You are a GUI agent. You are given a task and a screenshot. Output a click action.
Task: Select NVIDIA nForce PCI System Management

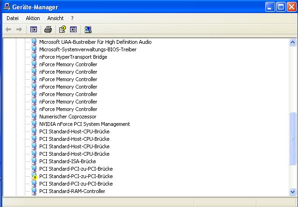(85, 124)
